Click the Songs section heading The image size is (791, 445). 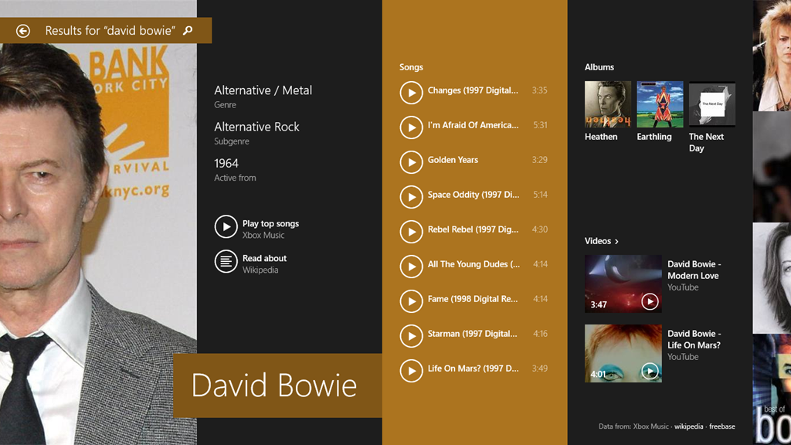click(411, 67)
